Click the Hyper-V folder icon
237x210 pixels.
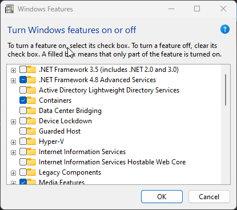click(31, 142)
